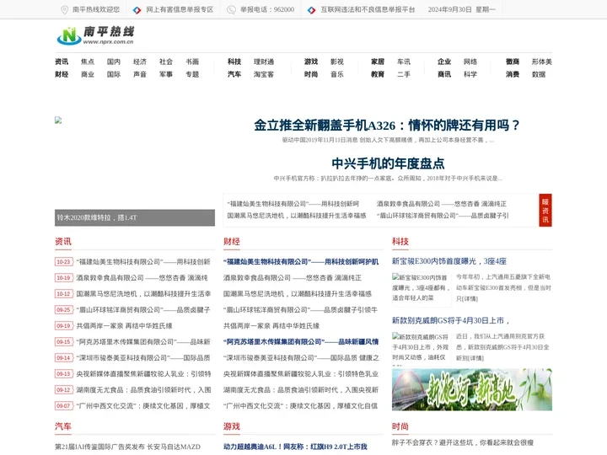Open the 互联网违法和不良信息举报平台 link
Viewport: 607px width, 455px height.
tap(368, 9)
